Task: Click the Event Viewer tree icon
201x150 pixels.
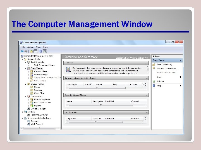Action: point(29,69)
